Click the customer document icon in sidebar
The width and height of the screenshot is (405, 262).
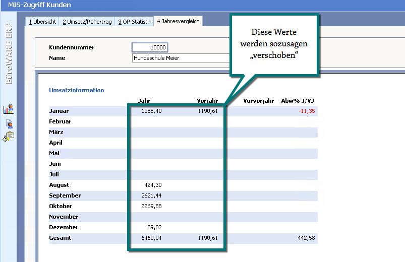tap(9, 123)
